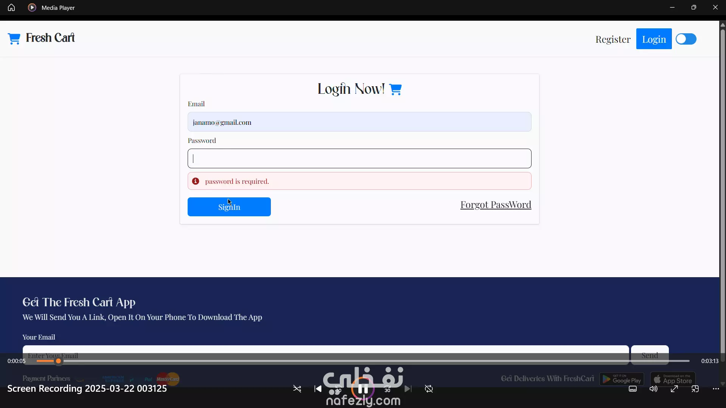Screen dimensions: 726x408
Task: Pause the video playback
Action: 363,389
